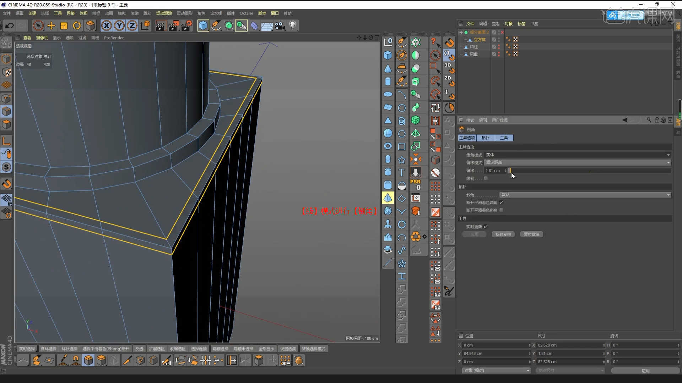Click the PSR reset icon
Viewport: 682px width, 383px height.
coord(416,185)
